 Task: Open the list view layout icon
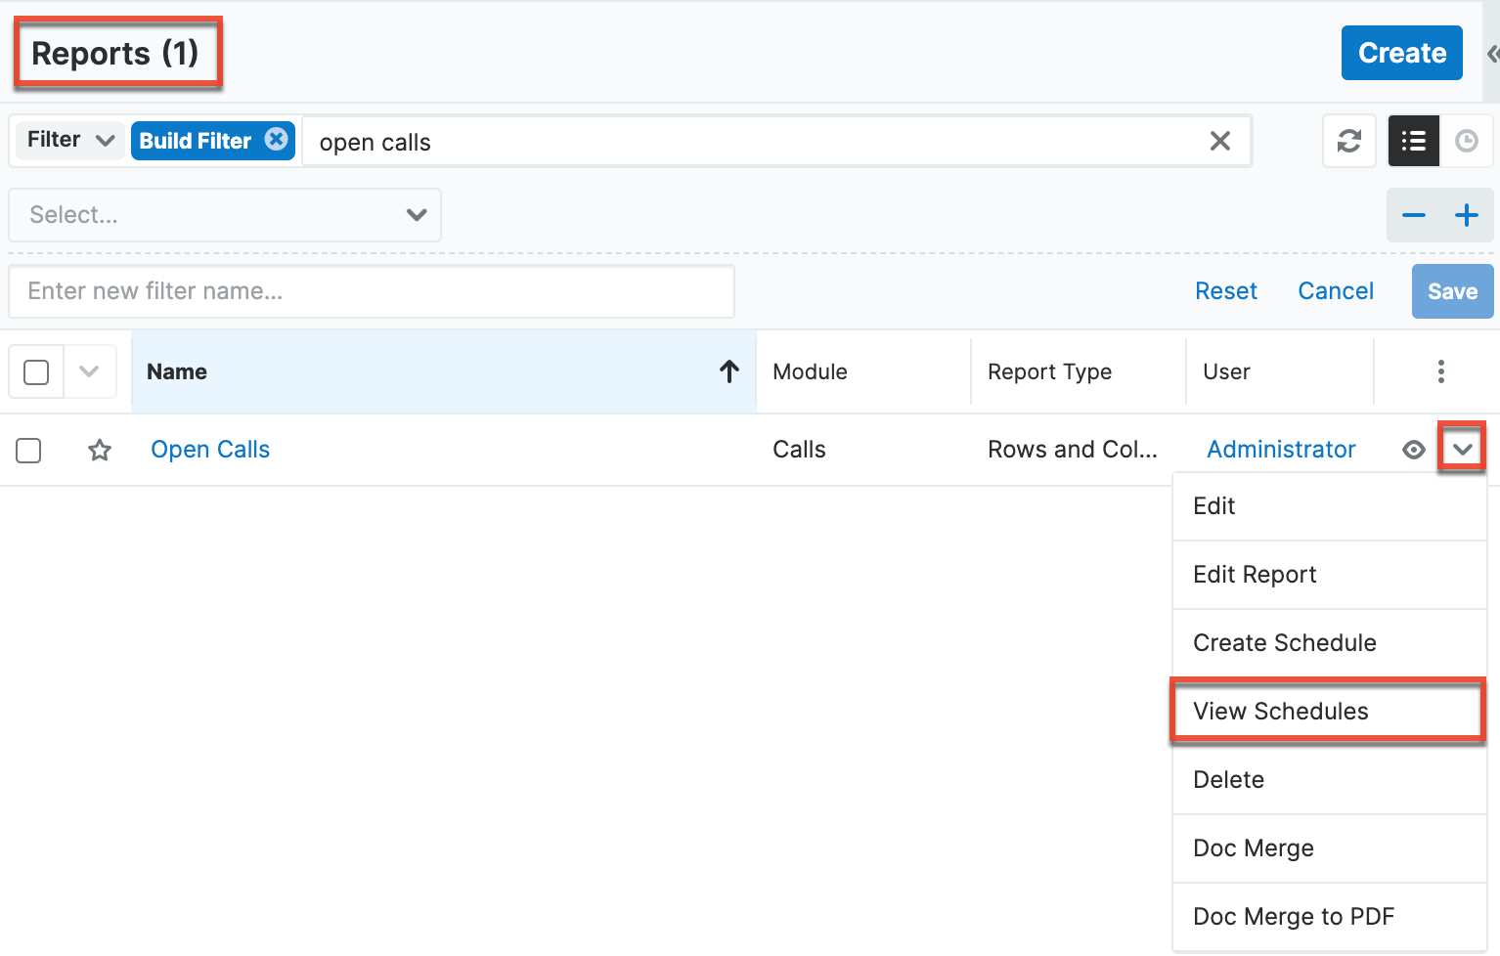(x=1413, y=141)
